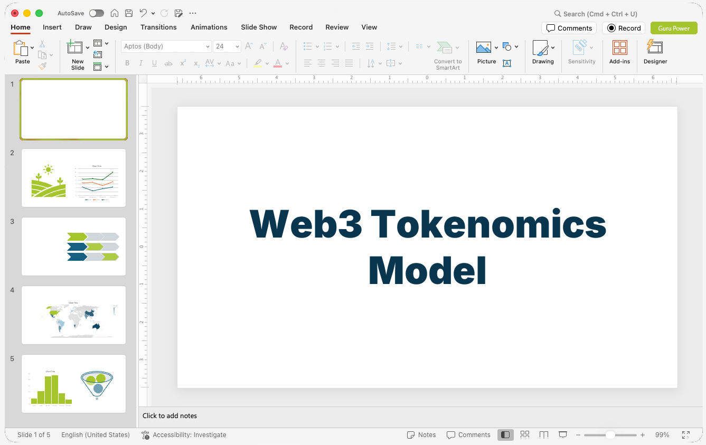
Task: Click the Reset slide icon
Action: (x=98, y=54)
